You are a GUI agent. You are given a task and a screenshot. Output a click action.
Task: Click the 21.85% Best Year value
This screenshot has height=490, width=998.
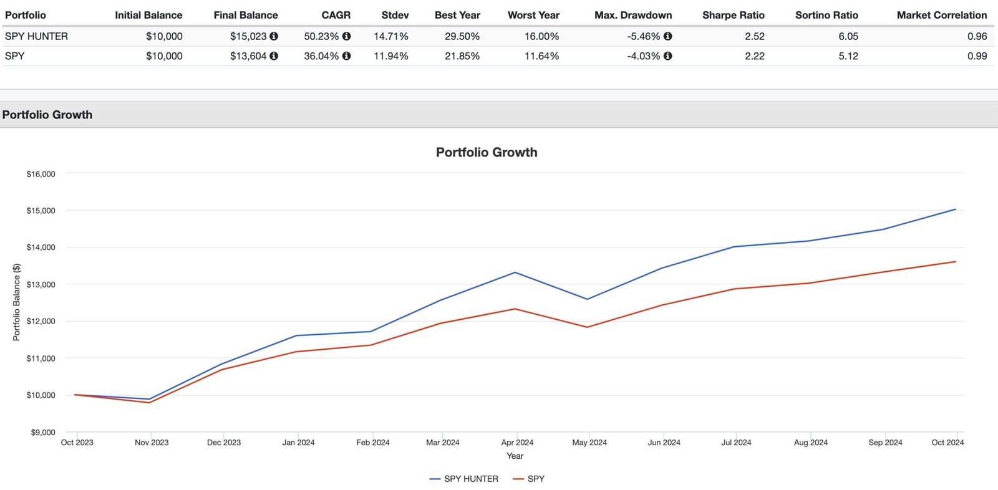(x=462, y=56)
